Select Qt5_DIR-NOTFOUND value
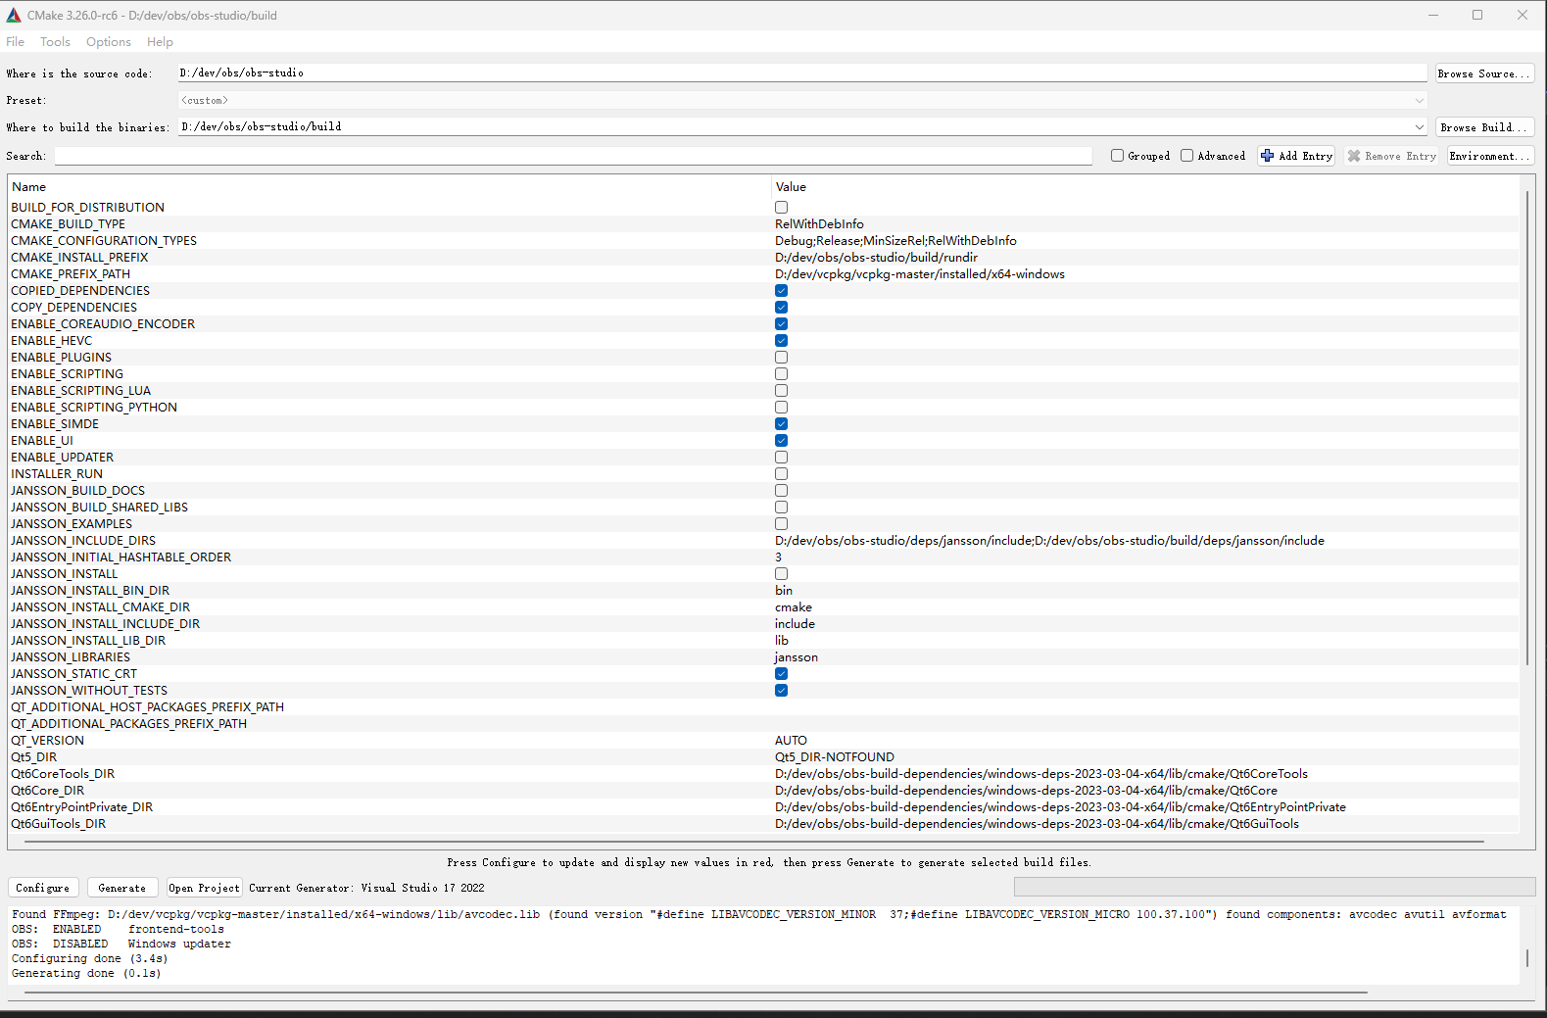1547x1018 pixels. pos(835,757)
